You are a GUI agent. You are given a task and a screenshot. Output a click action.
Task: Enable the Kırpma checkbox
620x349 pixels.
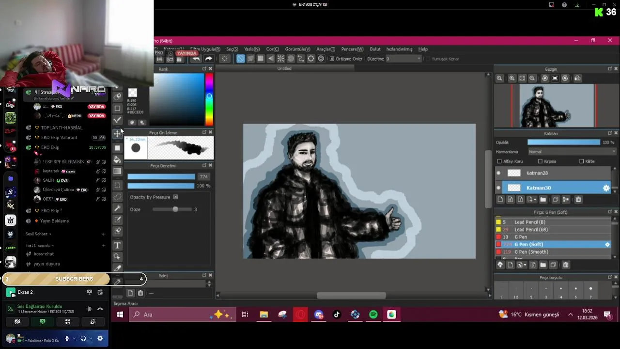540,161
